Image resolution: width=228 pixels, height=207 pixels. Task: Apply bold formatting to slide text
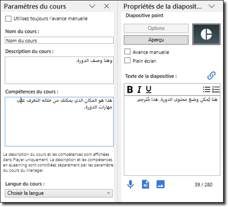(130, 89)
